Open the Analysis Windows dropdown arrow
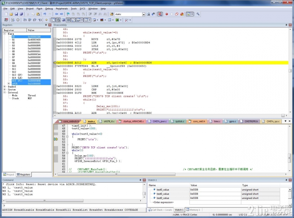Image resolution: width=294 pixels, height=218 pixels. tap(105, 20)
